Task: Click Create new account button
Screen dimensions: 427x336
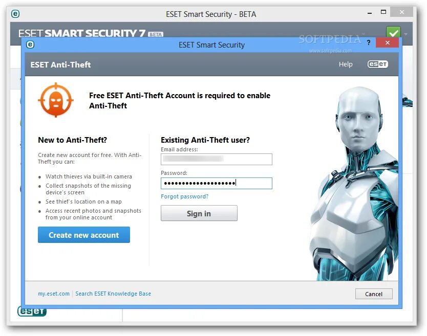Action: click(84, 235)
